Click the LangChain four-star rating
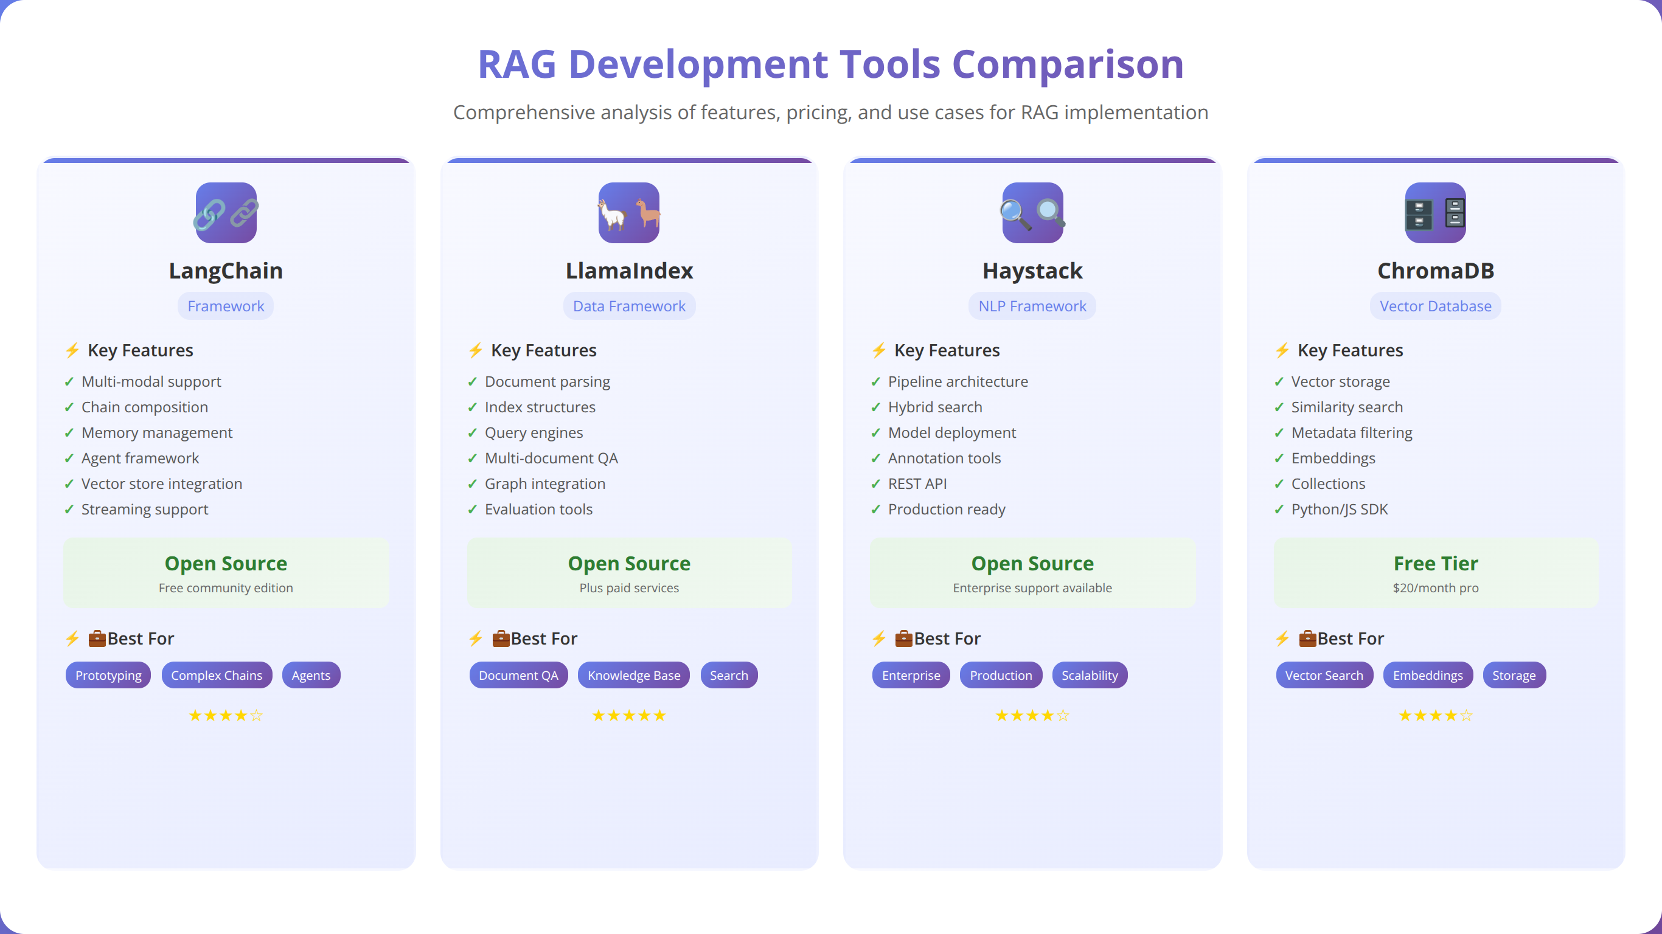 (226, 715)
